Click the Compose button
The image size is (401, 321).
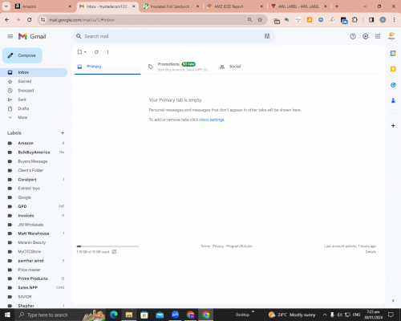coord(22,55)
